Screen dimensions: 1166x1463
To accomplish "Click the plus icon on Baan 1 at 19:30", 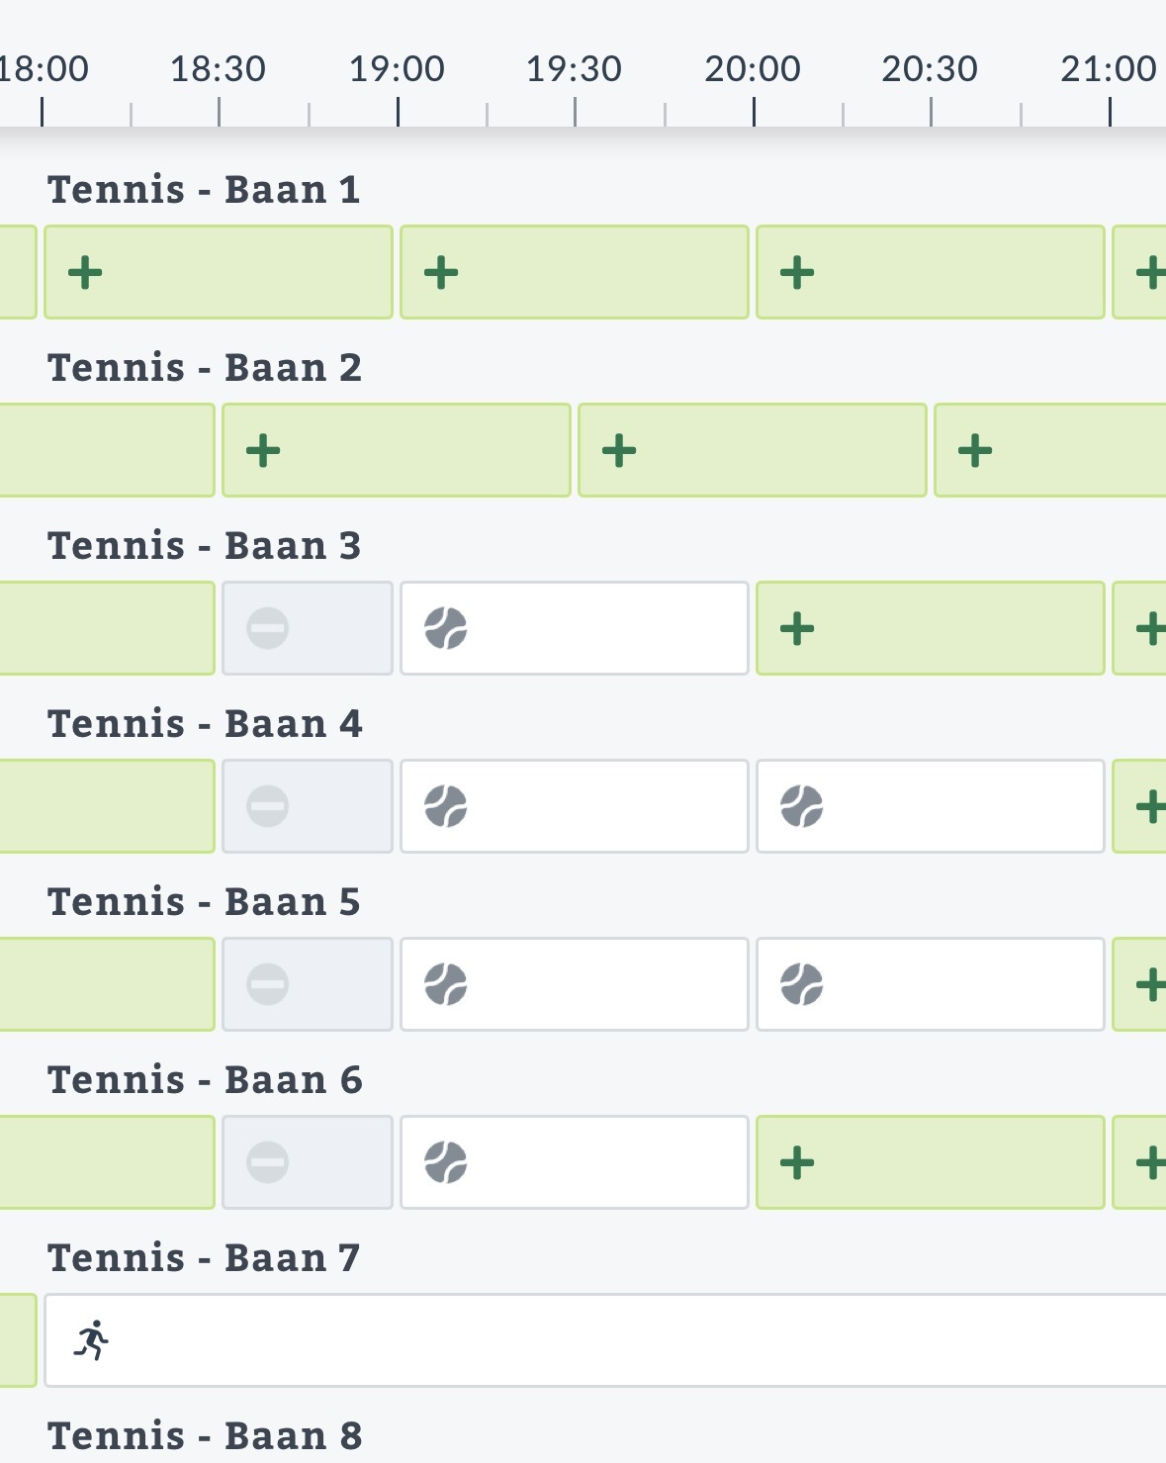I will coord(441,272).
